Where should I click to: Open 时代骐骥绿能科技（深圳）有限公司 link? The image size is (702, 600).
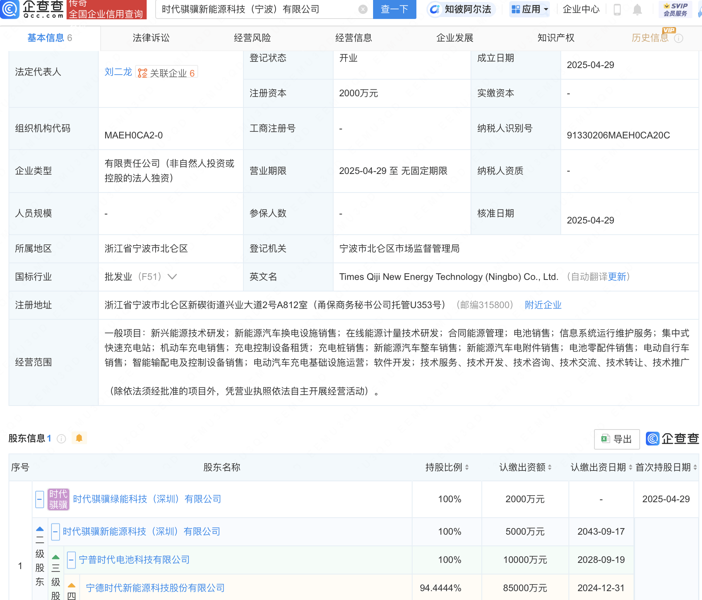click(147, 499)
